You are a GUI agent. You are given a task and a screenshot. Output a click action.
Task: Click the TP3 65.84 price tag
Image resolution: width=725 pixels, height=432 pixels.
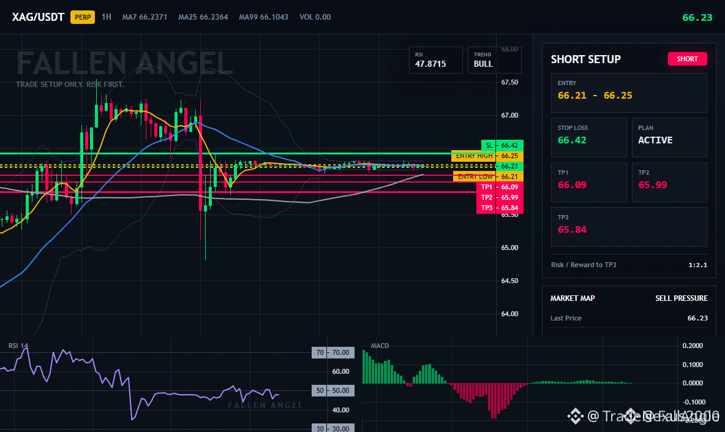(500, 208)
